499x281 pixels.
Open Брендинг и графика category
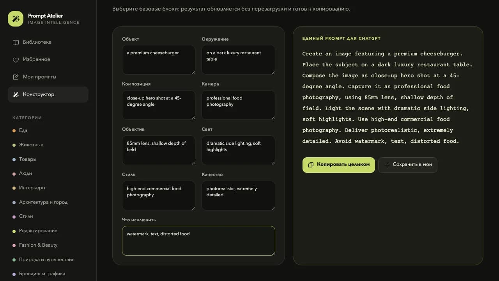(x=48, y=274)
